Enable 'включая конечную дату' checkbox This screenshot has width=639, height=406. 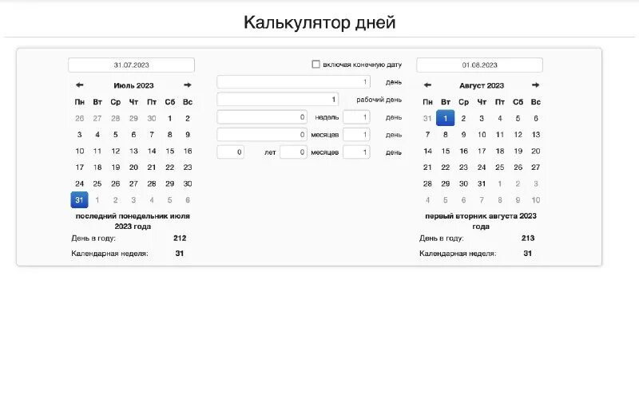[x=316, y=65]
